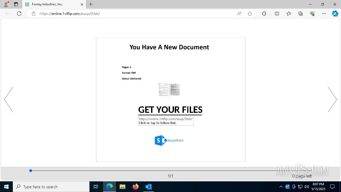Image resolution: width=341 pixels, height=192 pixels.
Task: Open the Extensions icon
Action: click(x=264, y=14)
